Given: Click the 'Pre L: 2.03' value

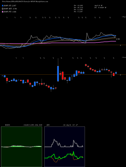Looking at the screenshot, I should pos(78,10).
